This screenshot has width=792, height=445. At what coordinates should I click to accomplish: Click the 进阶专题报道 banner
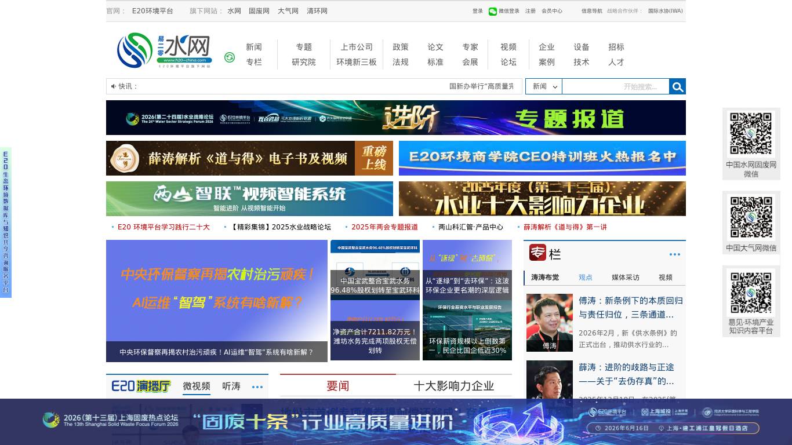click(396, 118)
